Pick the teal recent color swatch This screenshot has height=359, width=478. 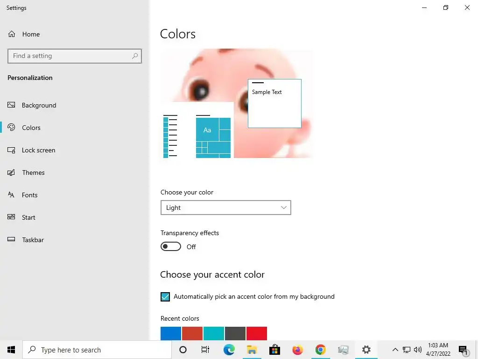(x=214, y=333)
